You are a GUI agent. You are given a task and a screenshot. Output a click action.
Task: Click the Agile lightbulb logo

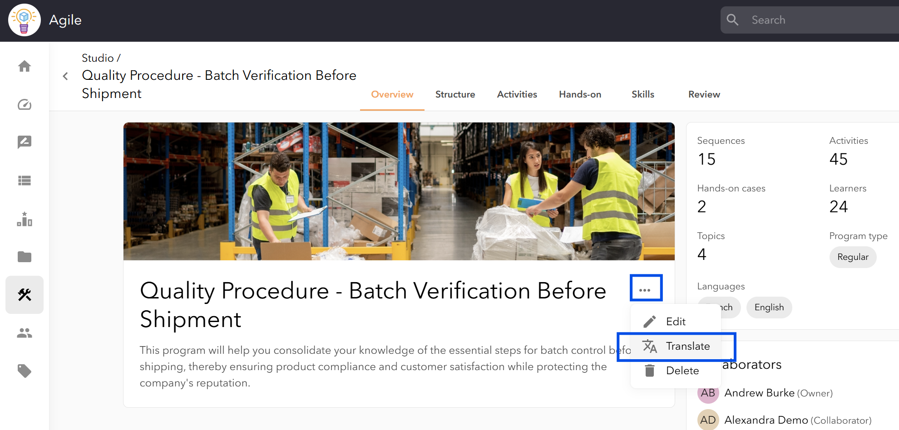coord(25,20)
